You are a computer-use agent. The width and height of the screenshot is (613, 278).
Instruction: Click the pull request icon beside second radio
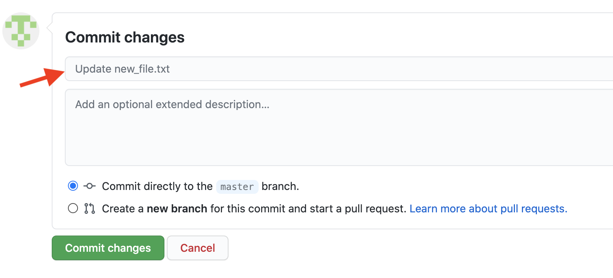point(90,208)
